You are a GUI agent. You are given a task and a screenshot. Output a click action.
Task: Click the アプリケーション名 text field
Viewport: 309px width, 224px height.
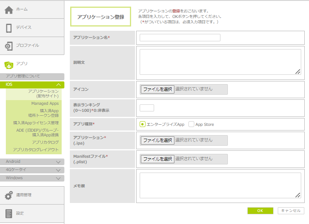tap(180, 38)
